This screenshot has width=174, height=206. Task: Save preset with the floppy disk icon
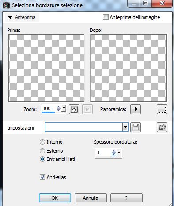point(136,127)
